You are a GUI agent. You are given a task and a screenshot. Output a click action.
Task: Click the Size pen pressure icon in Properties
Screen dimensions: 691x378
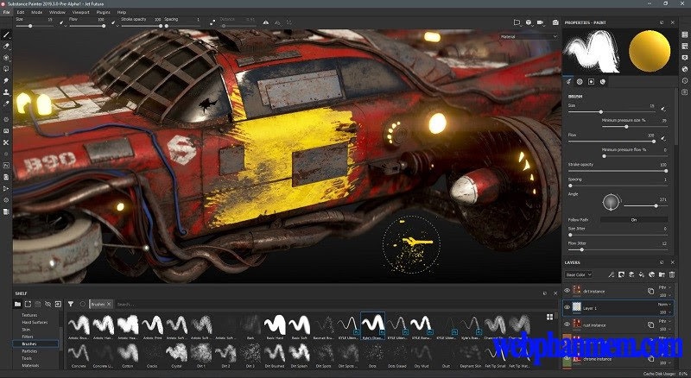663,109
